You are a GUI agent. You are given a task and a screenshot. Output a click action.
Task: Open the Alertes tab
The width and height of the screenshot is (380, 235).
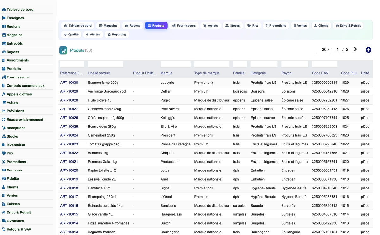93,34
